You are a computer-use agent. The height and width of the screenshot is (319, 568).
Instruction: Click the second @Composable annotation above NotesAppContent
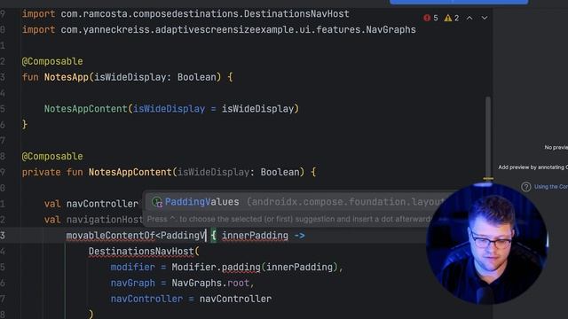tap(52, 156)
